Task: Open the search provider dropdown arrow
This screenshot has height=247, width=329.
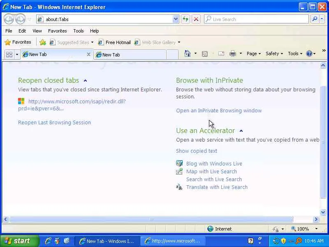Action: [322, 19]
